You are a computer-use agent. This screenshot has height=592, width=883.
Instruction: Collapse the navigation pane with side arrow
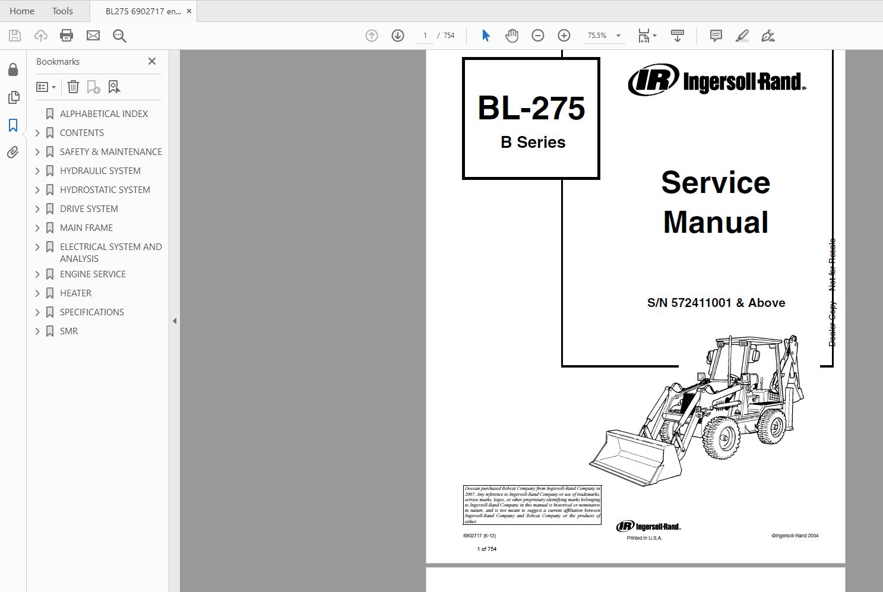click(x=175, y=321)
